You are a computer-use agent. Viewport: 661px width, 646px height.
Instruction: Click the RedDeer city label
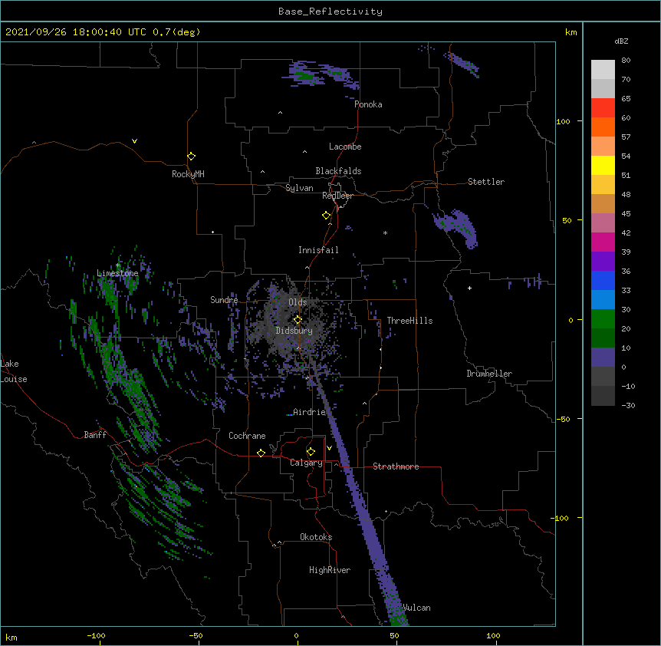point(337,196)
